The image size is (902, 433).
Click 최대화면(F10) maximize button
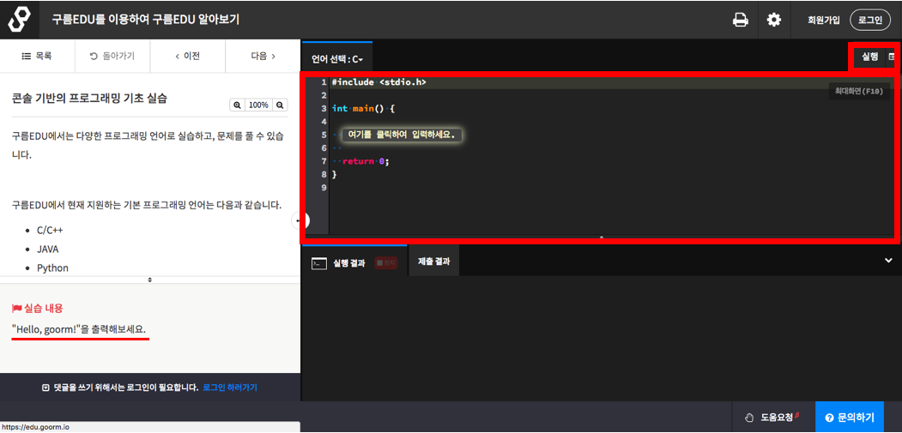coord(859,92)
